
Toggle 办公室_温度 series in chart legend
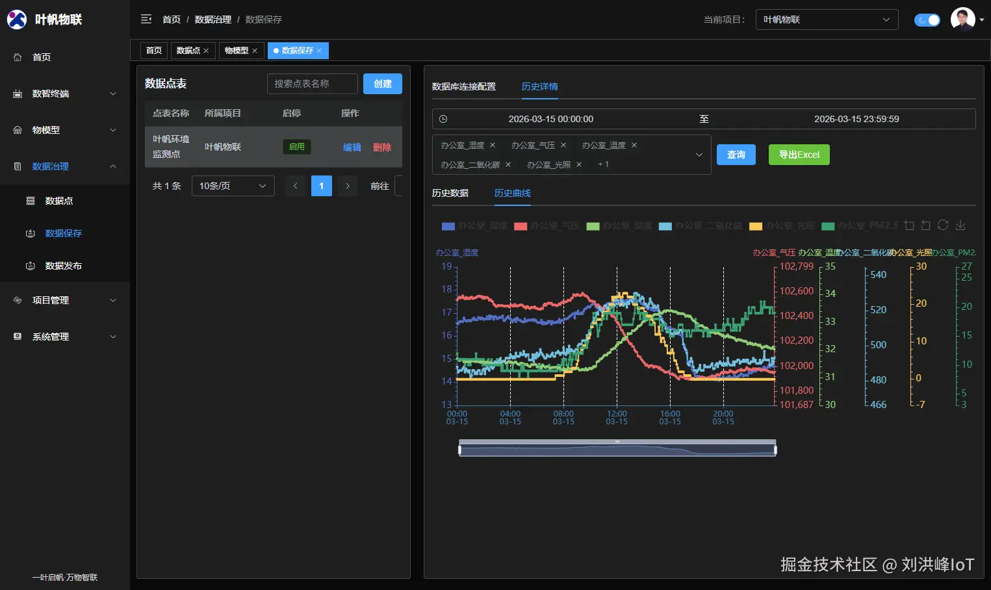coord(619,226)
